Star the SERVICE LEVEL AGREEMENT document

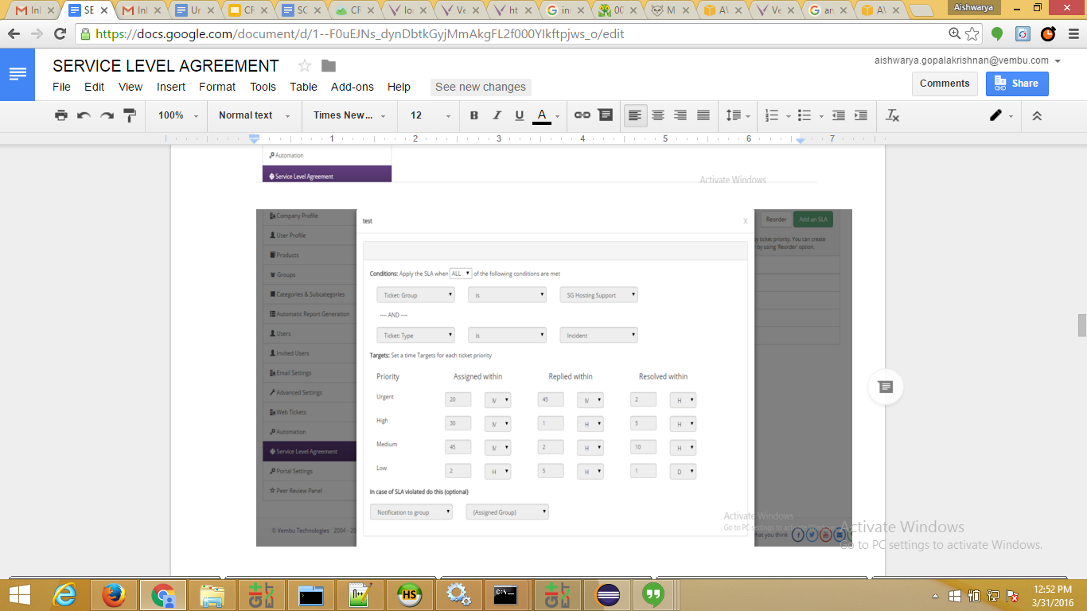tap(304, 66)
